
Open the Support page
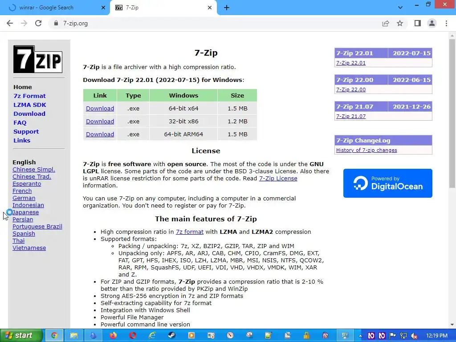[x=26, y=131]
